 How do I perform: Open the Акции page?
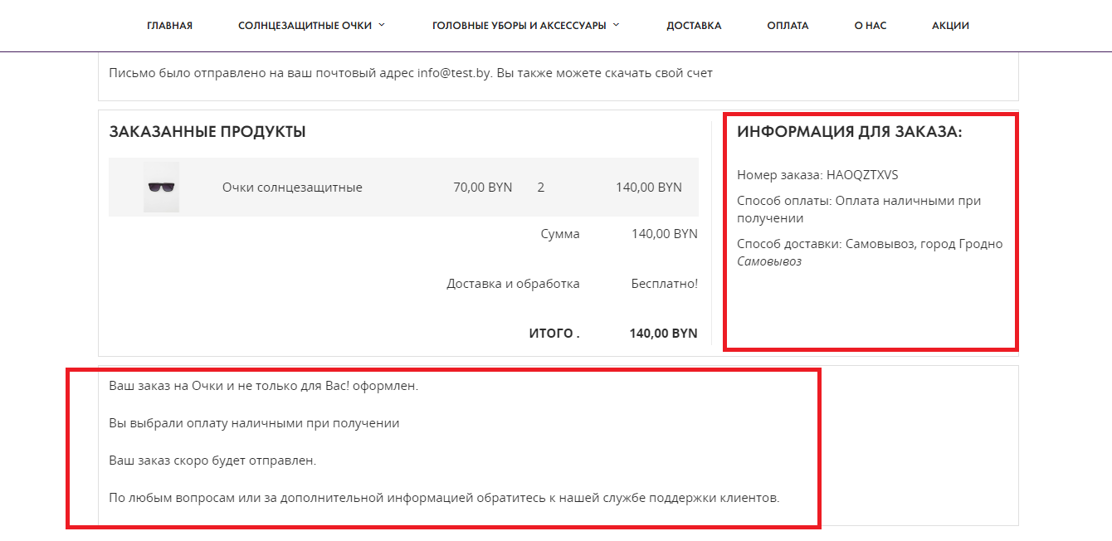click(x=950, y=26)
